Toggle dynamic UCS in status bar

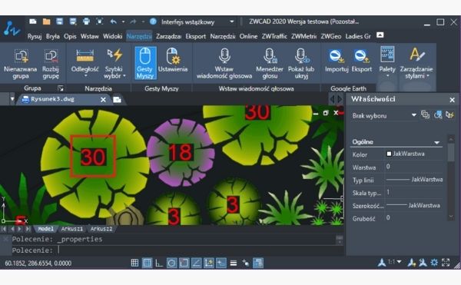(x=209, y=263)
